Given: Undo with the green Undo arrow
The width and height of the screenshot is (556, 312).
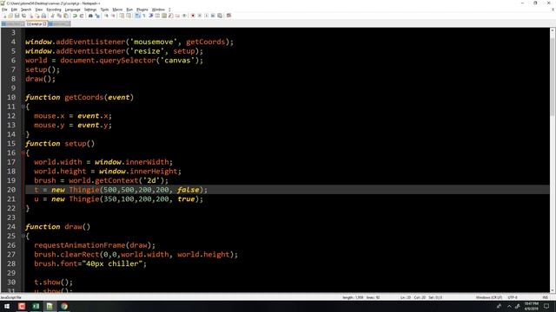Looking at the screenshot, I should pos(75,16).
